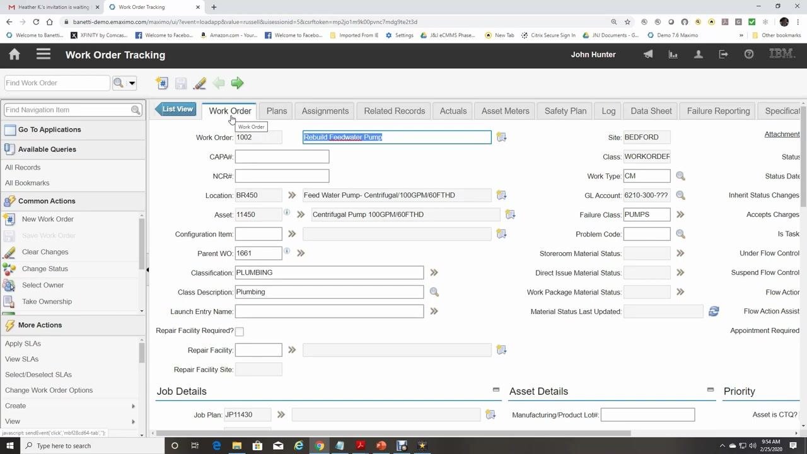807x454 pixels.
Task: Open PowerPoint from the taskbar
Action: point(381,446)
